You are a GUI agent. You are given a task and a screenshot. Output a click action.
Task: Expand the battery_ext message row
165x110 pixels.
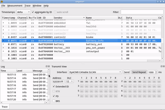pos(3,44)
